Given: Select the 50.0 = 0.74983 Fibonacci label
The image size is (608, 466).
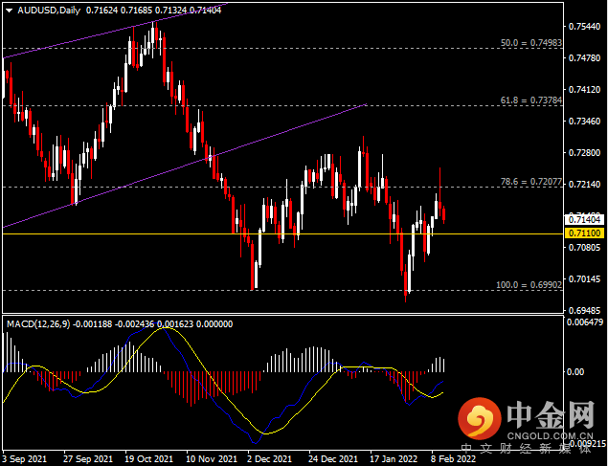Looking at the screenshot, I should (x=530, y=43).
